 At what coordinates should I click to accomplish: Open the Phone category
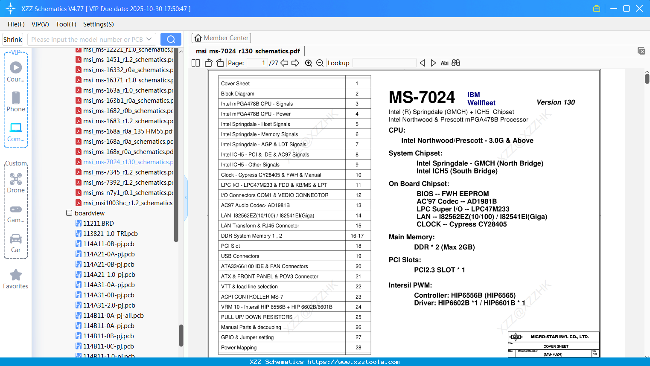click(16, 102)
